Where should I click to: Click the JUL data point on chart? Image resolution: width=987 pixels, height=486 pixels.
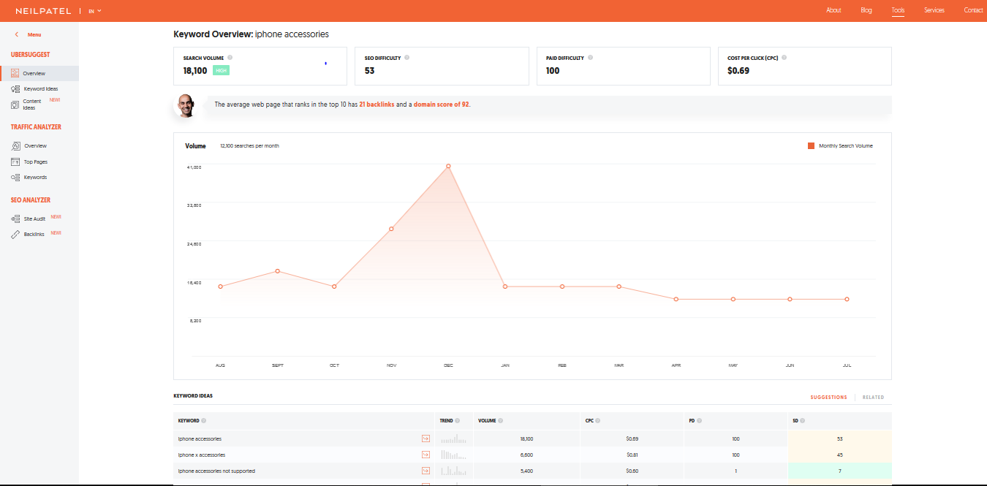[x=847, y=300]
